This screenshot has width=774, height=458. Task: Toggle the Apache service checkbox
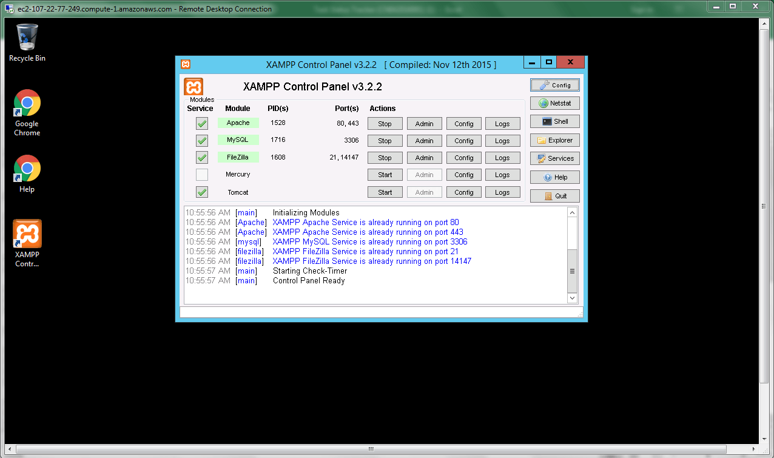pos(202,124)
